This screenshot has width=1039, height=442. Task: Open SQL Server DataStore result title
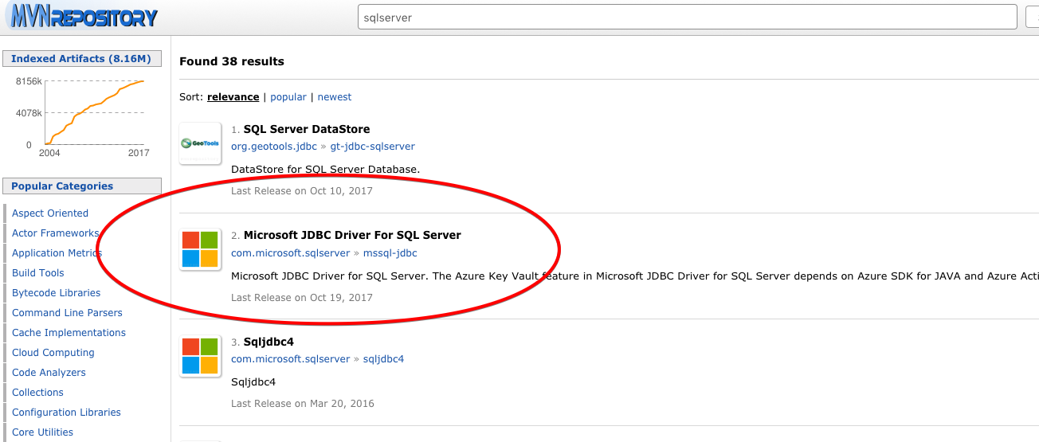(307, 129)
